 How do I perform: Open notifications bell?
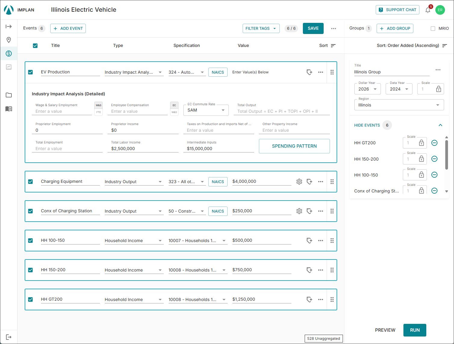point(428,10)
